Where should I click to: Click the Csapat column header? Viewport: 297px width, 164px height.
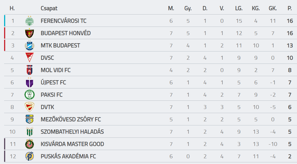[49, 8]
